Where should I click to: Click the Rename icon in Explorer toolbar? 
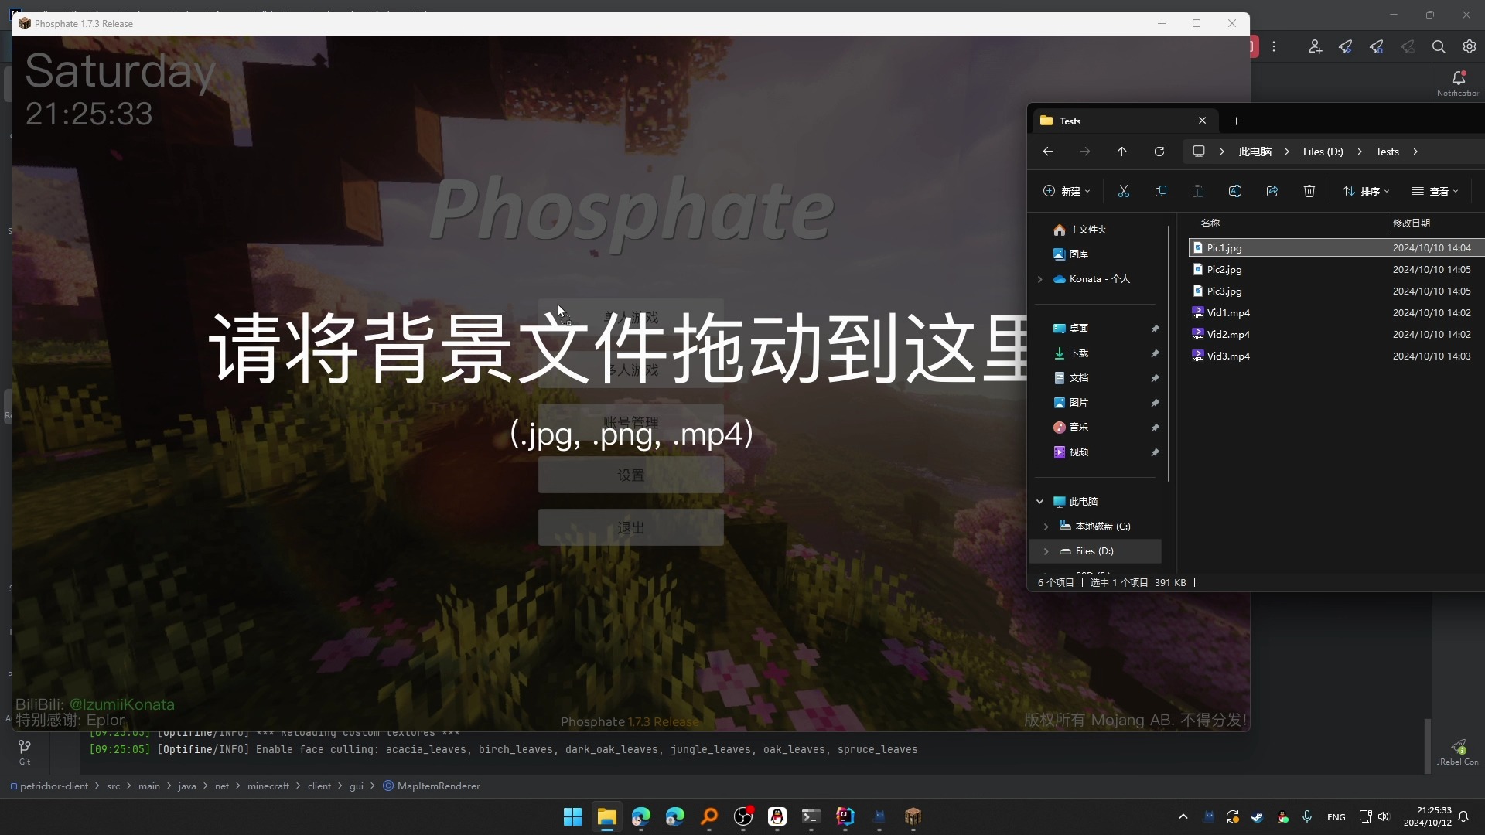coord(1235,191)
